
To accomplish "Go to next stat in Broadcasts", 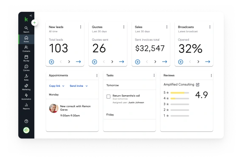I will pyautogui.click(x=198, y=62).
